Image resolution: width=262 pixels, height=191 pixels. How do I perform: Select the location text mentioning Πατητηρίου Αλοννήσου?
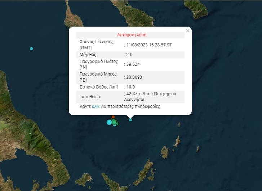(x=151, y=96)
